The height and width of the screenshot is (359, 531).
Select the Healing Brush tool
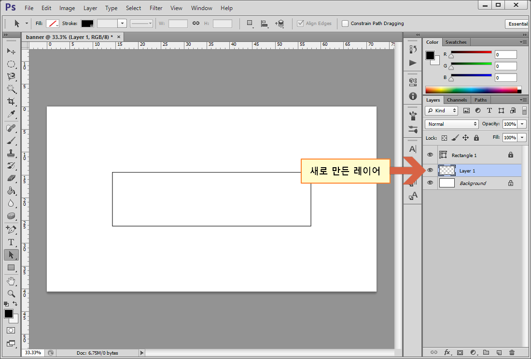pyautogui.click(x=11, y=129)
